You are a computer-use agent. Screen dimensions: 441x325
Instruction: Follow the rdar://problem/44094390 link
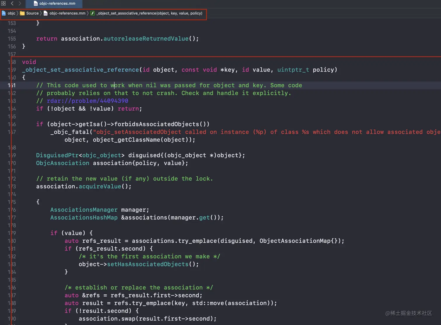point(87,101)
